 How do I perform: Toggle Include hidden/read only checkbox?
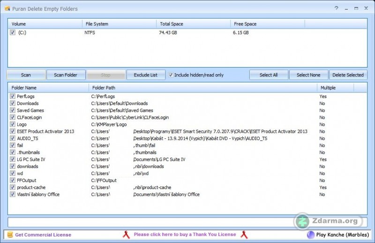[171, 75]
